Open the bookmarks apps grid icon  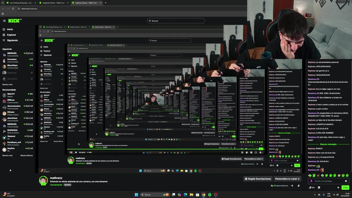(x=3, y=14)
